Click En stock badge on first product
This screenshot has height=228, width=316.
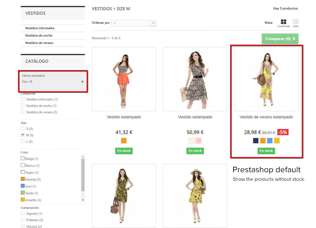pyautogui.click(x=124, y=151)
